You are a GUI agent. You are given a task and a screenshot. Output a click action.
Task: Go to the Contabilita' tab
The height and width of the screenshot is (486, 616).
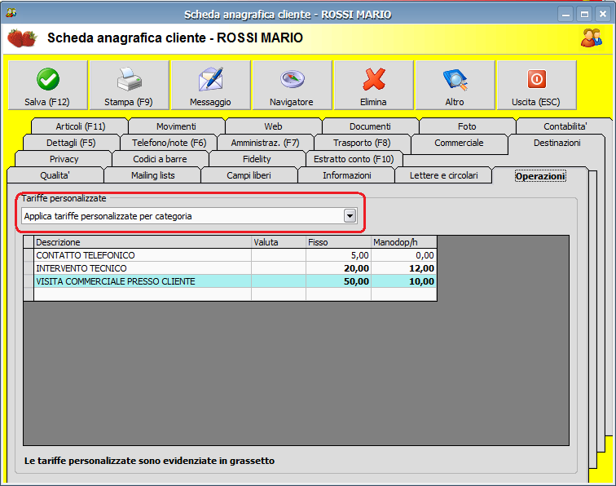tap(565, 126)
